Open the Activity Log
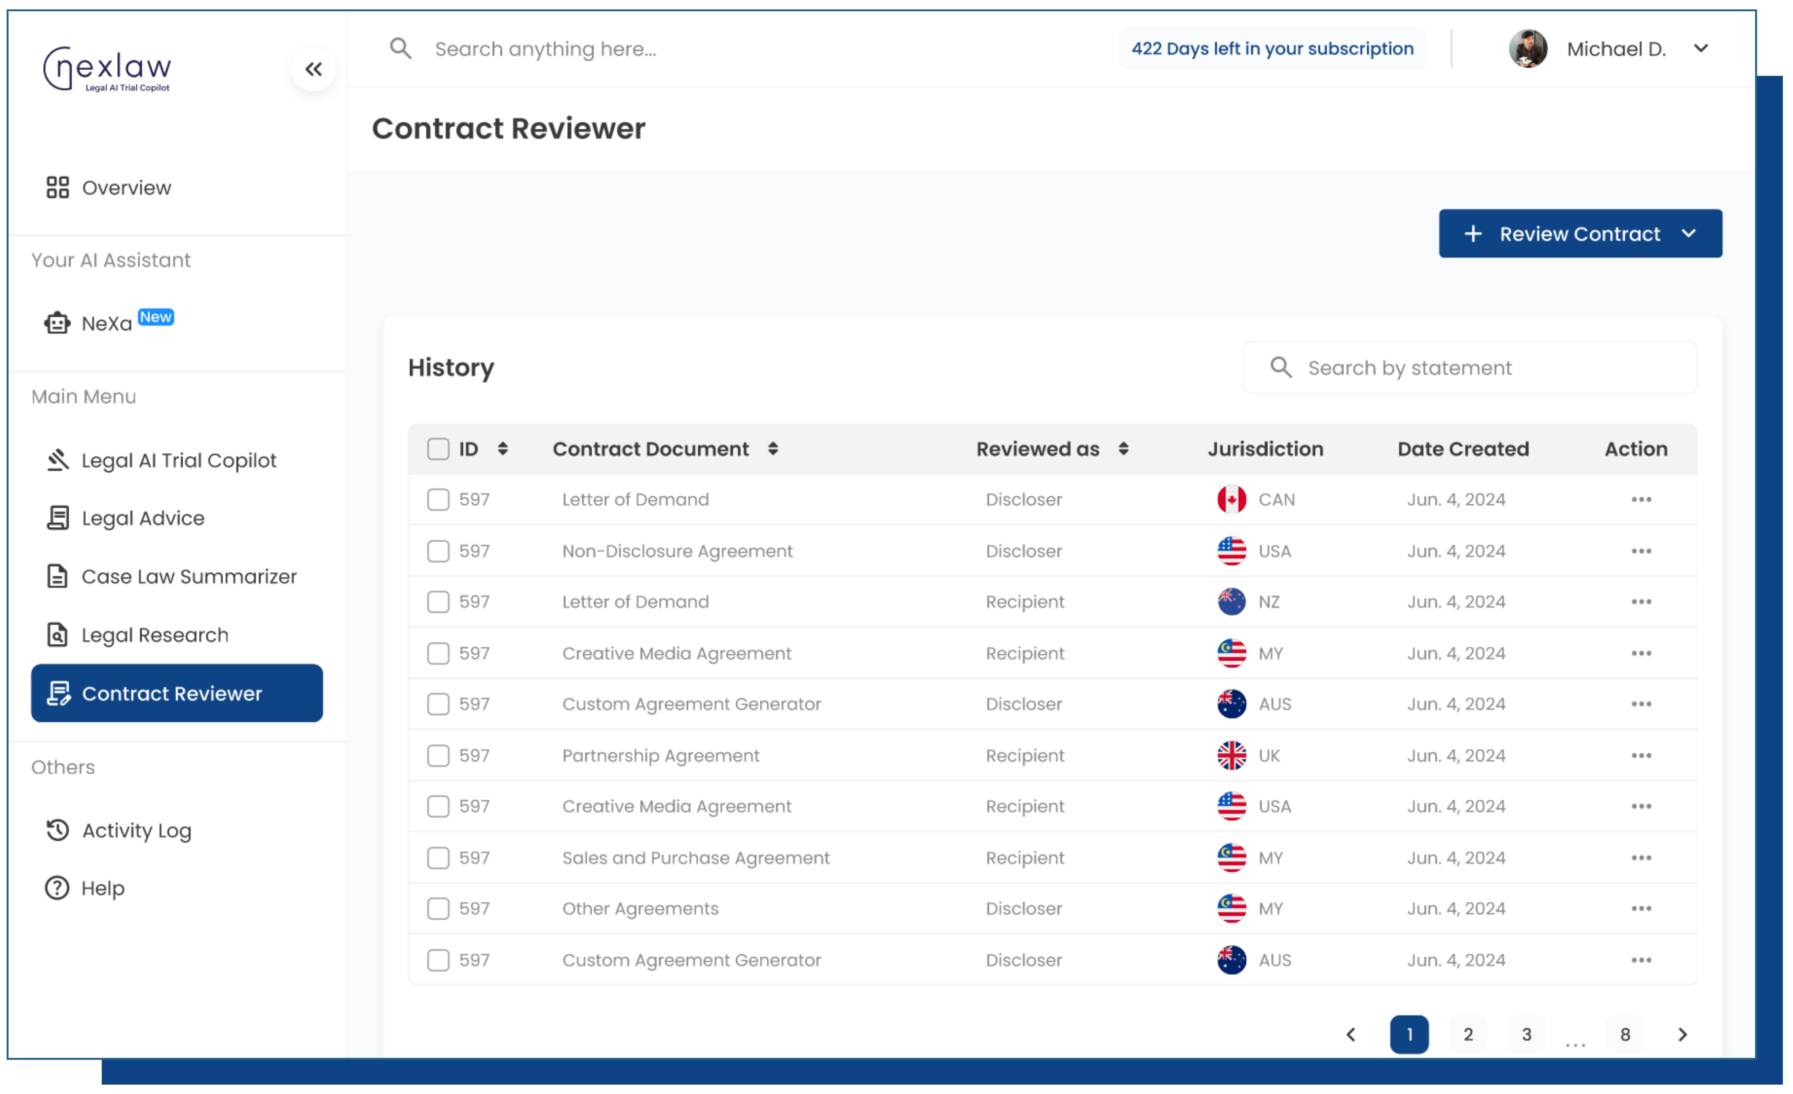The width and height of the screenshot is (1793, 1094). [x=119, y=830]
